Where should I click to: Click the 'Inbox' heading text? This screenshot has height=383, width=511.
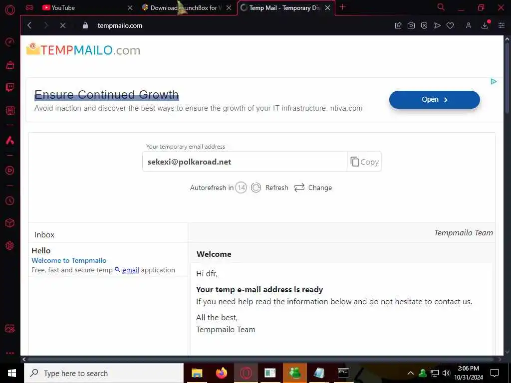click(x=44, y=234)
